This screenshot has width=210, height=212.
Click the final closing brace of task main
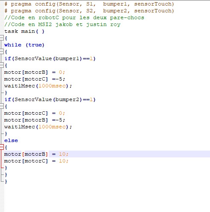[x=6, y=181]
